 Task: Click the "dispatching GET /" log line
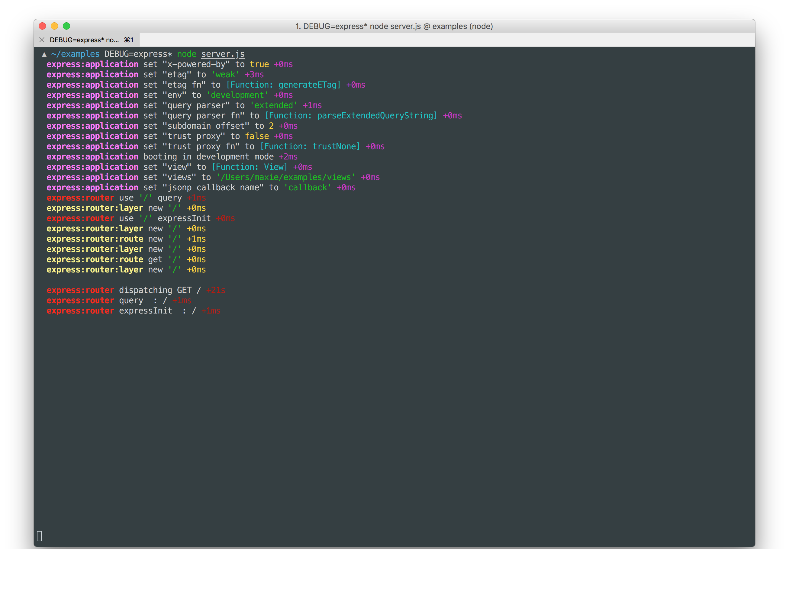[160, 290]
